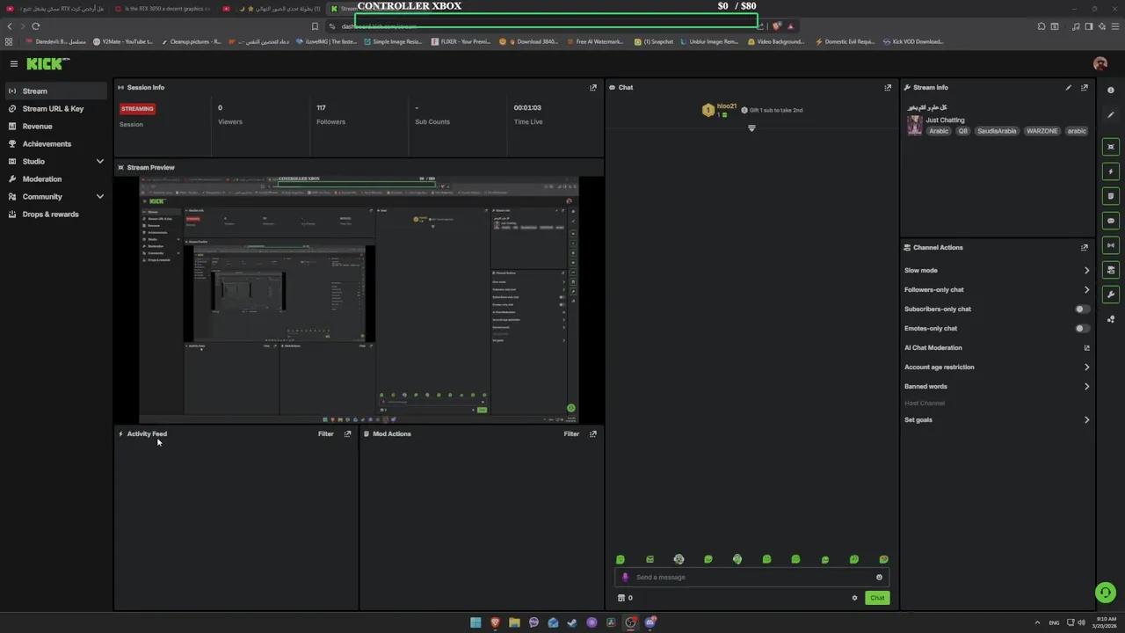
Task: Click the pencil icon in right rail
Action: [x=1111, y=115]
